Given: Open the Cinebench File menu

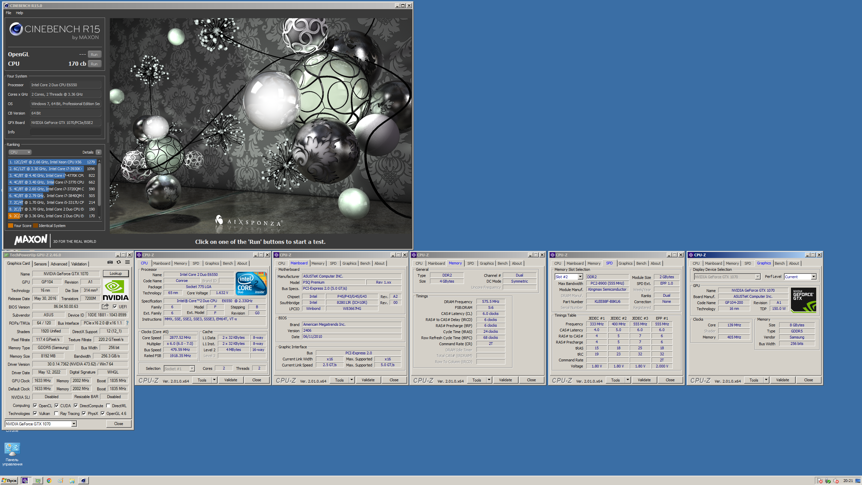Looking at the screenshot, I should [8, 13].
